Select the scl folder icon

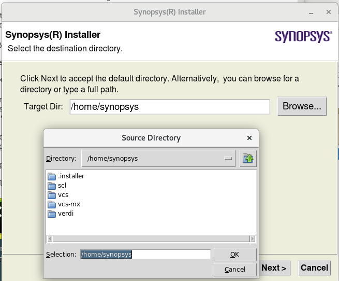pos(52,186)
